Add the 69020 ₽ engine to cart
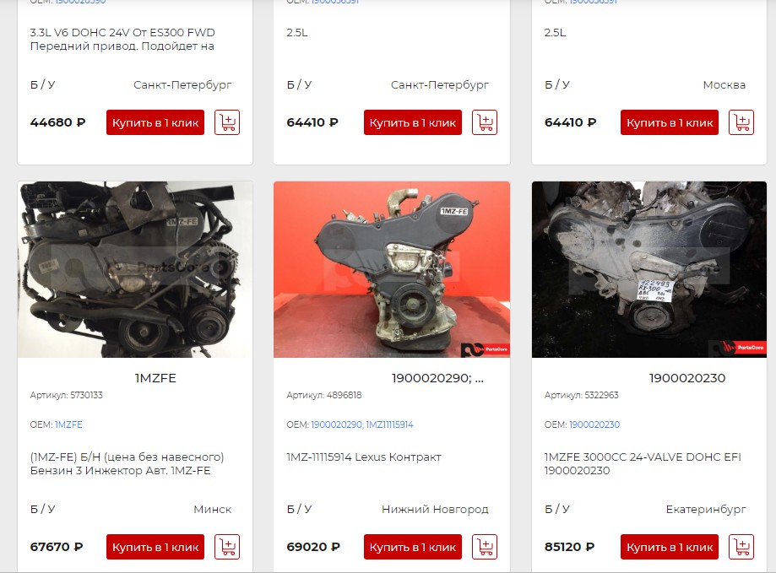Image resolution: width=776 pixels, height=573 pixels. point(485,547)
